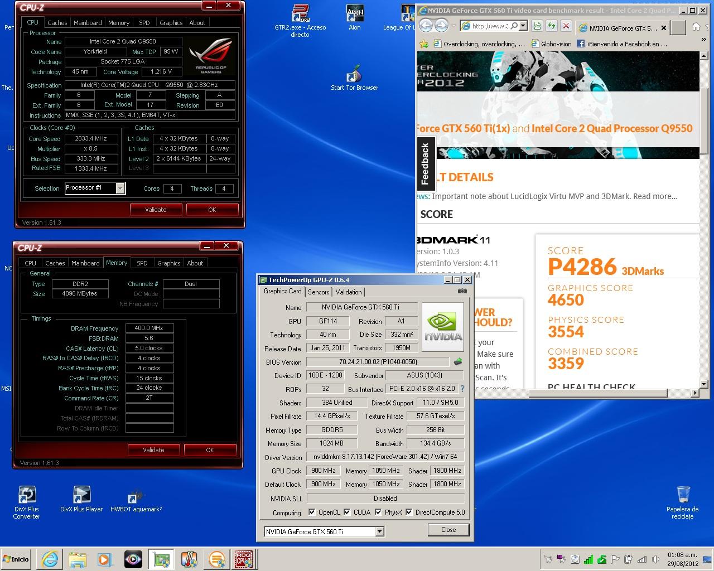The width and height of the screenshot is (714, 571).
Task: Open the Aion desktop icon
Action: tap(355, 17)
